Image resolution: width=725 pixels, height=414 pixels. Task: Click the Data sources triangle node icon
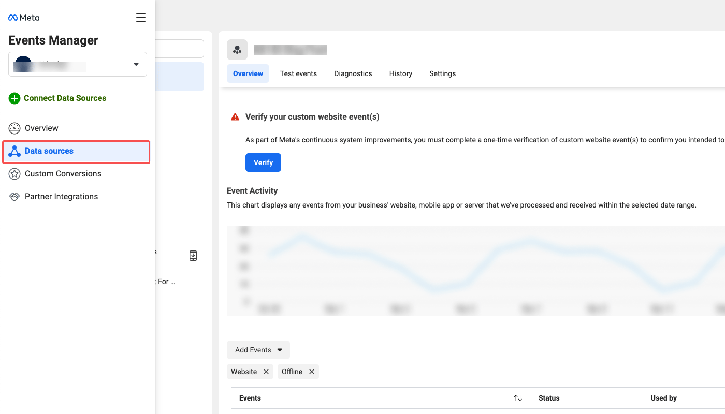coord(15,151)
